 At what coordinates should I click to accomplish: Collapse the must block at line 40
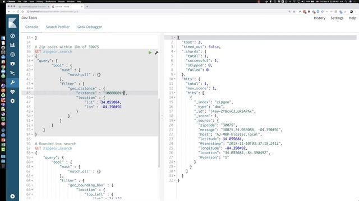click(32, 70)
